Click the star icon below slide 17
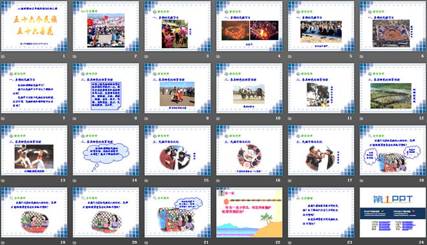The image size is (427, 245). click(x=290, y=180)
